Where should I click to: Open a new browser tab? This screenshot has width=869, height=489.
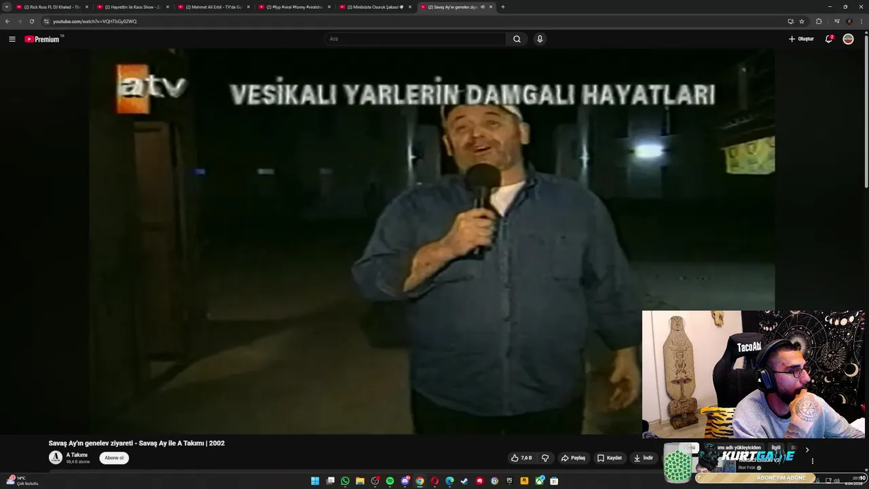pos(502,7)
